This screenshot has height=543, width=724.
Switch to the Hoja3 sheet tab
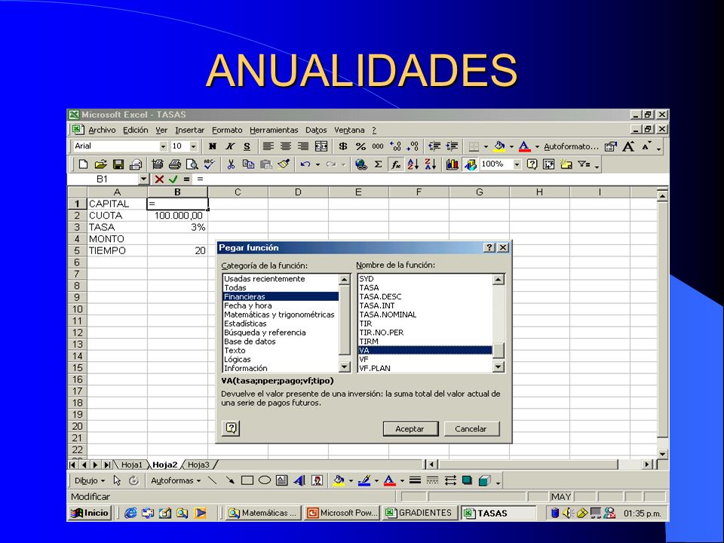coord(198,465)
